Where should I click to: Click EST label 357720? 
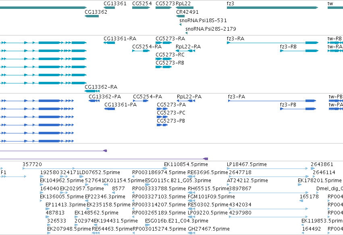tap(32, 164)
